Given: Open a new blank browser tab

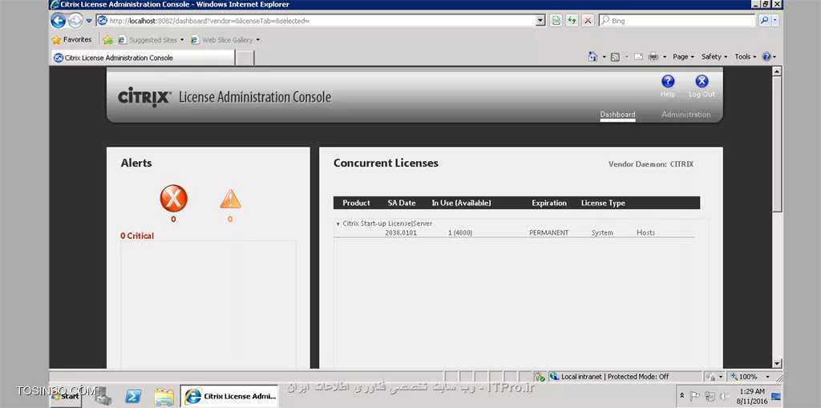Looking at the screenshot, I should tap(245, 59).
